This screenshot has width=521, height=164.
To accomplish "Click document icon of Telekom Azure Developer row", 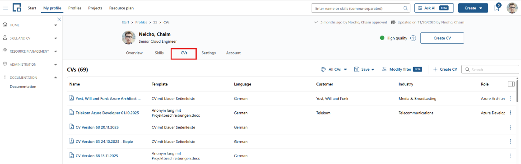I will click(x=71, y=113).
